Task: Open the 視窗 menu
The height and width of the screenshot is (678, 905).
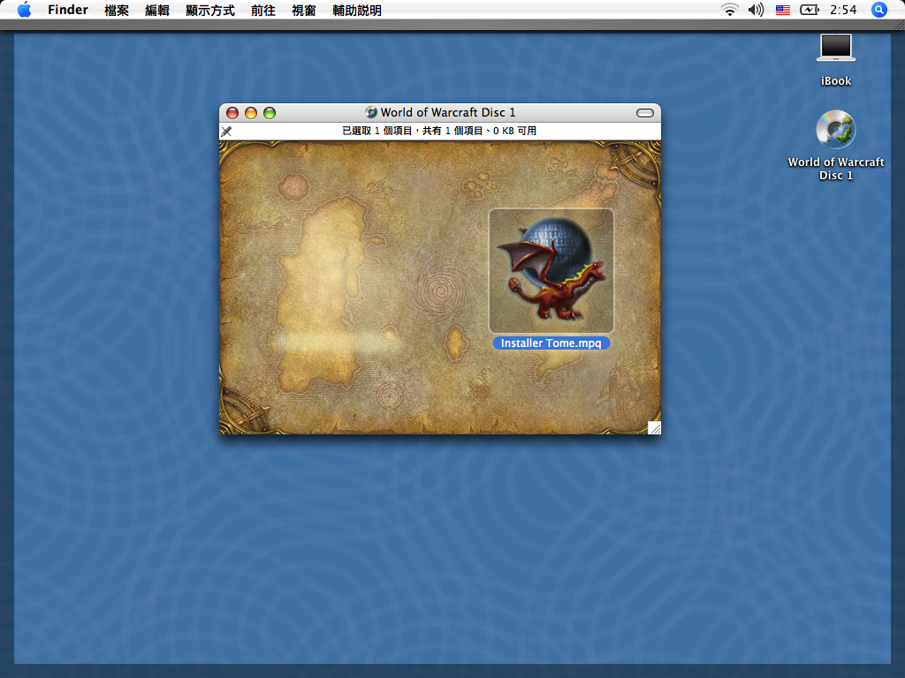Action: [x=304, y=11]
